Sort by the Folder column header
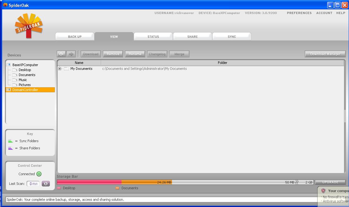This screenshot has width=349, height=207. point(222,63)
